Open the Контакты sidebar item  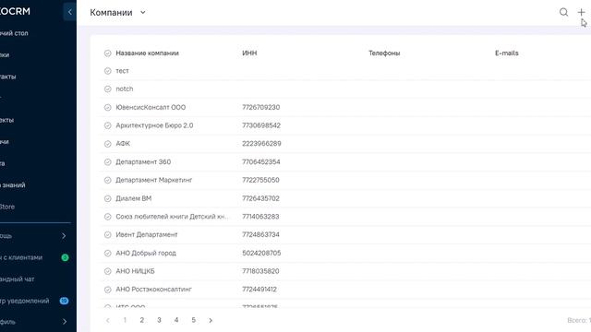click(8, 77)
